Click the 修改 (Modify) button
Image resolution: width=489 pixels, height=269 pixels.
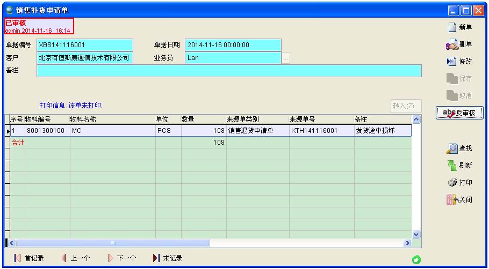(459, 62)
